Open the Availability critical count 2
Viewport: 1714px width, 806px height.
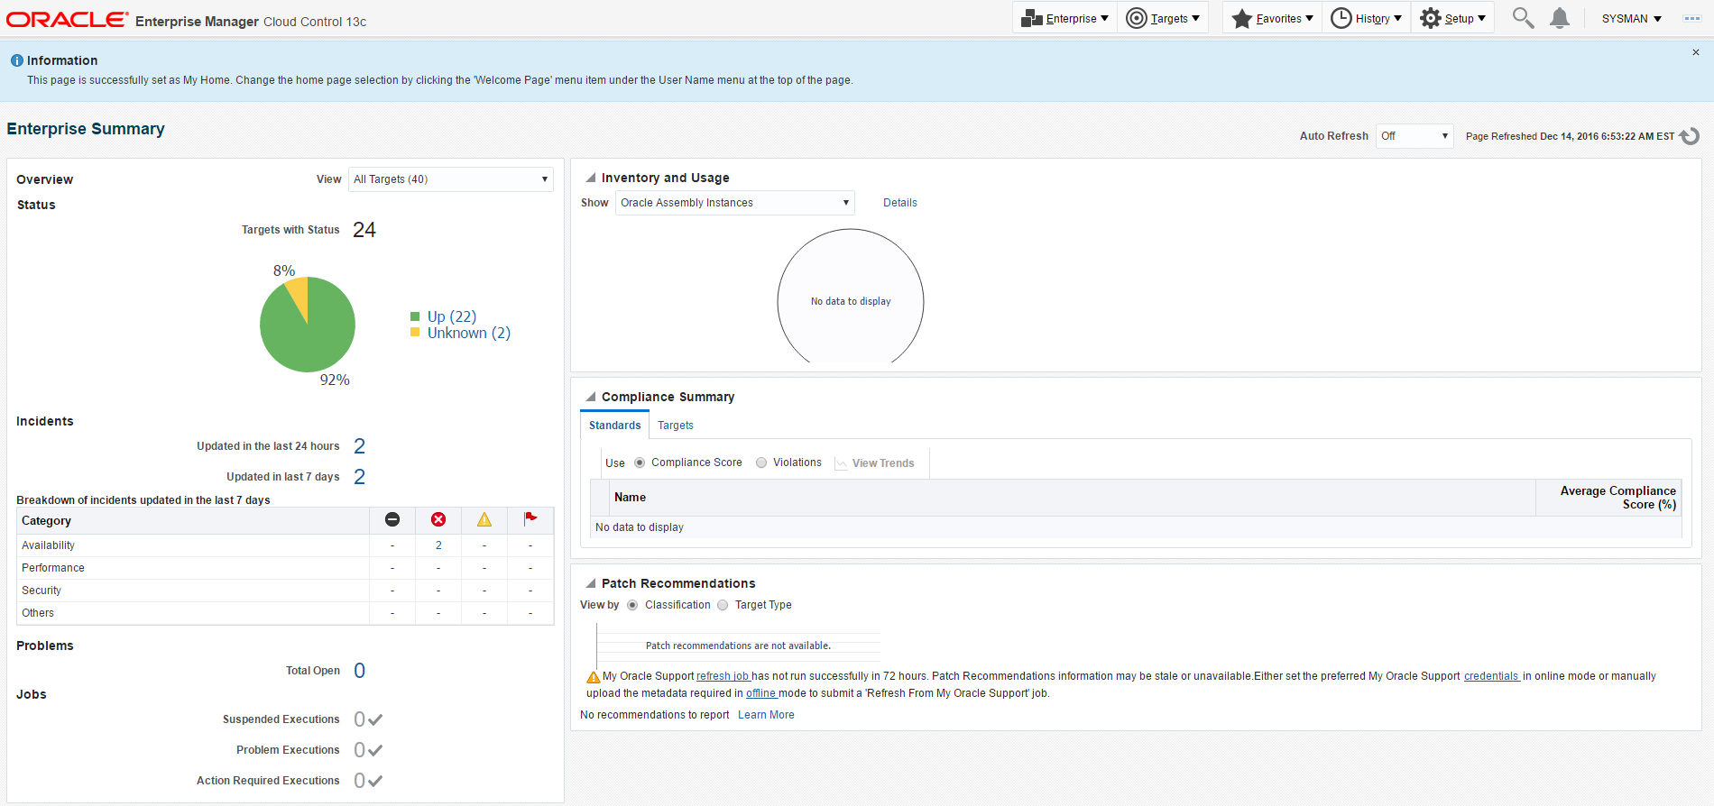pos(438,545)
